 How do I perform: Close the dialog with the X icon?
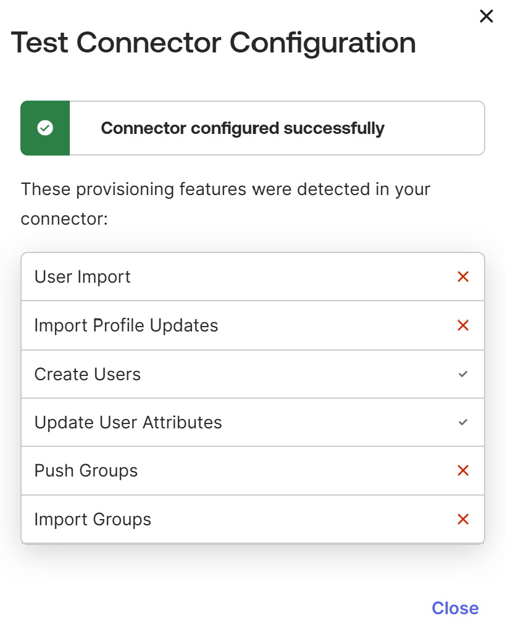(486, 16)
